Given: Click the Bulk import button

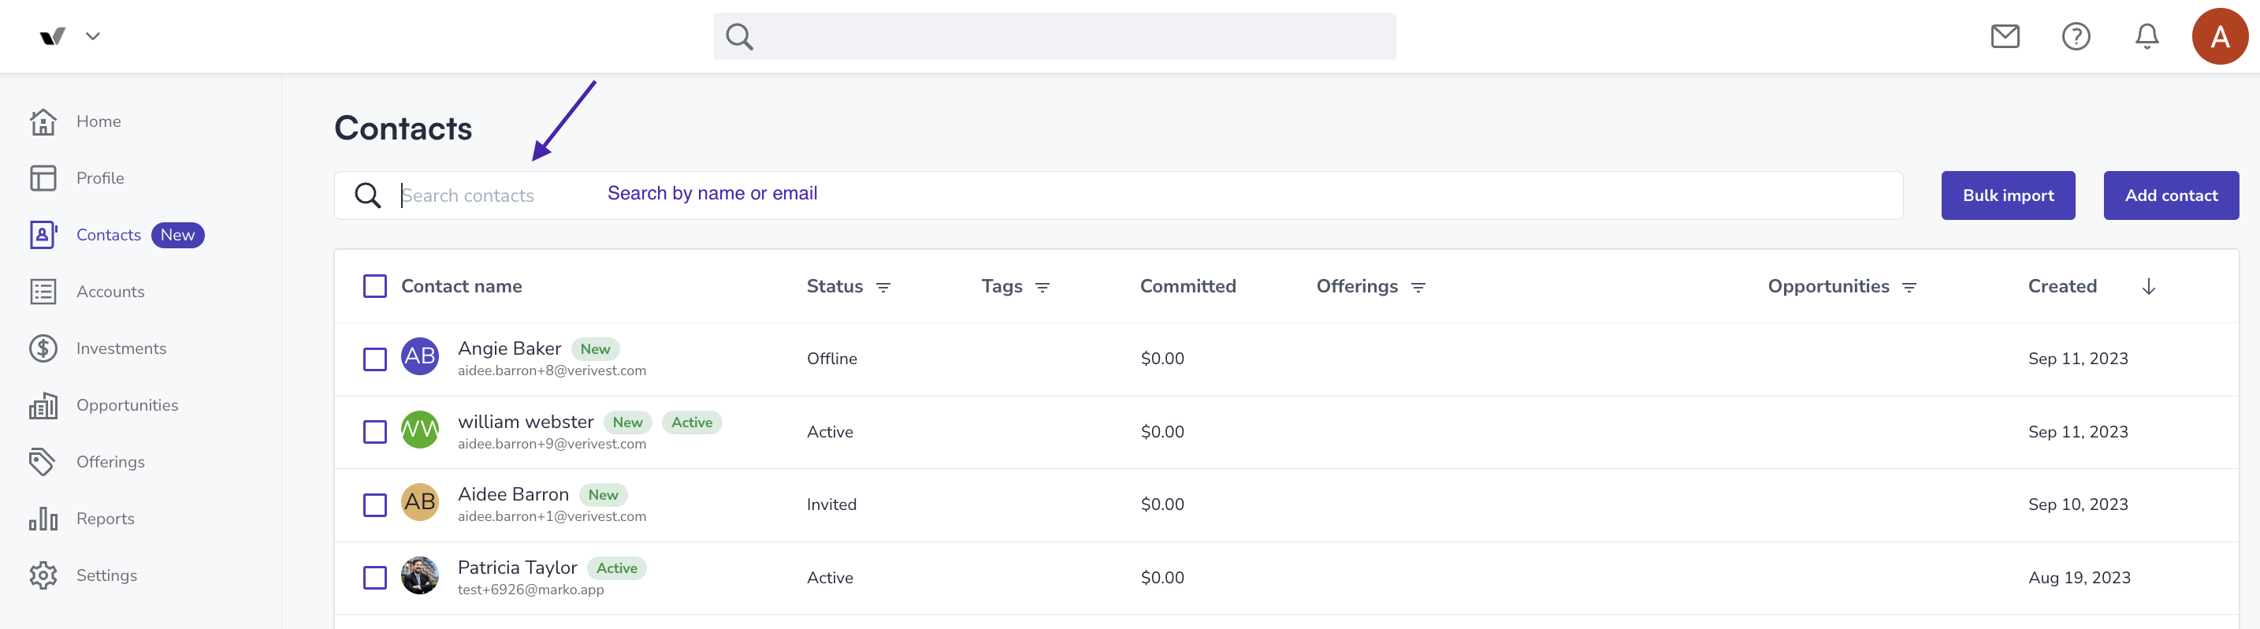Looking at the screenshot, I should 2007,195.
